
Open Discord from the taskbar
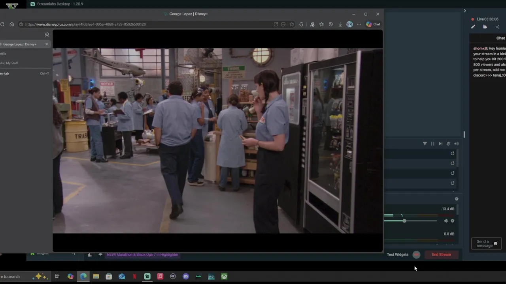pyautogui.click(x=186, y=277)
